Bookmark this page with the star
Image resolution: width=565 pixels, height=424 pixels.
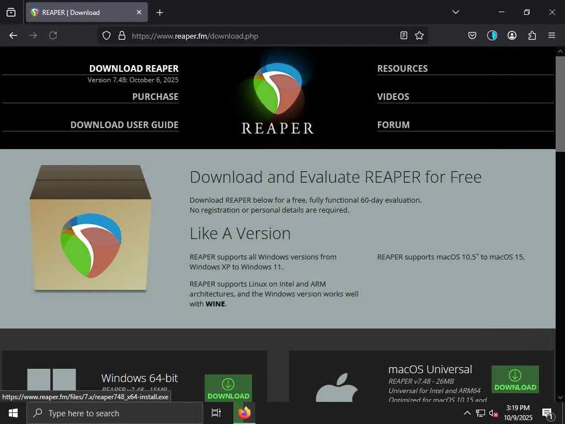coord(419,35)
